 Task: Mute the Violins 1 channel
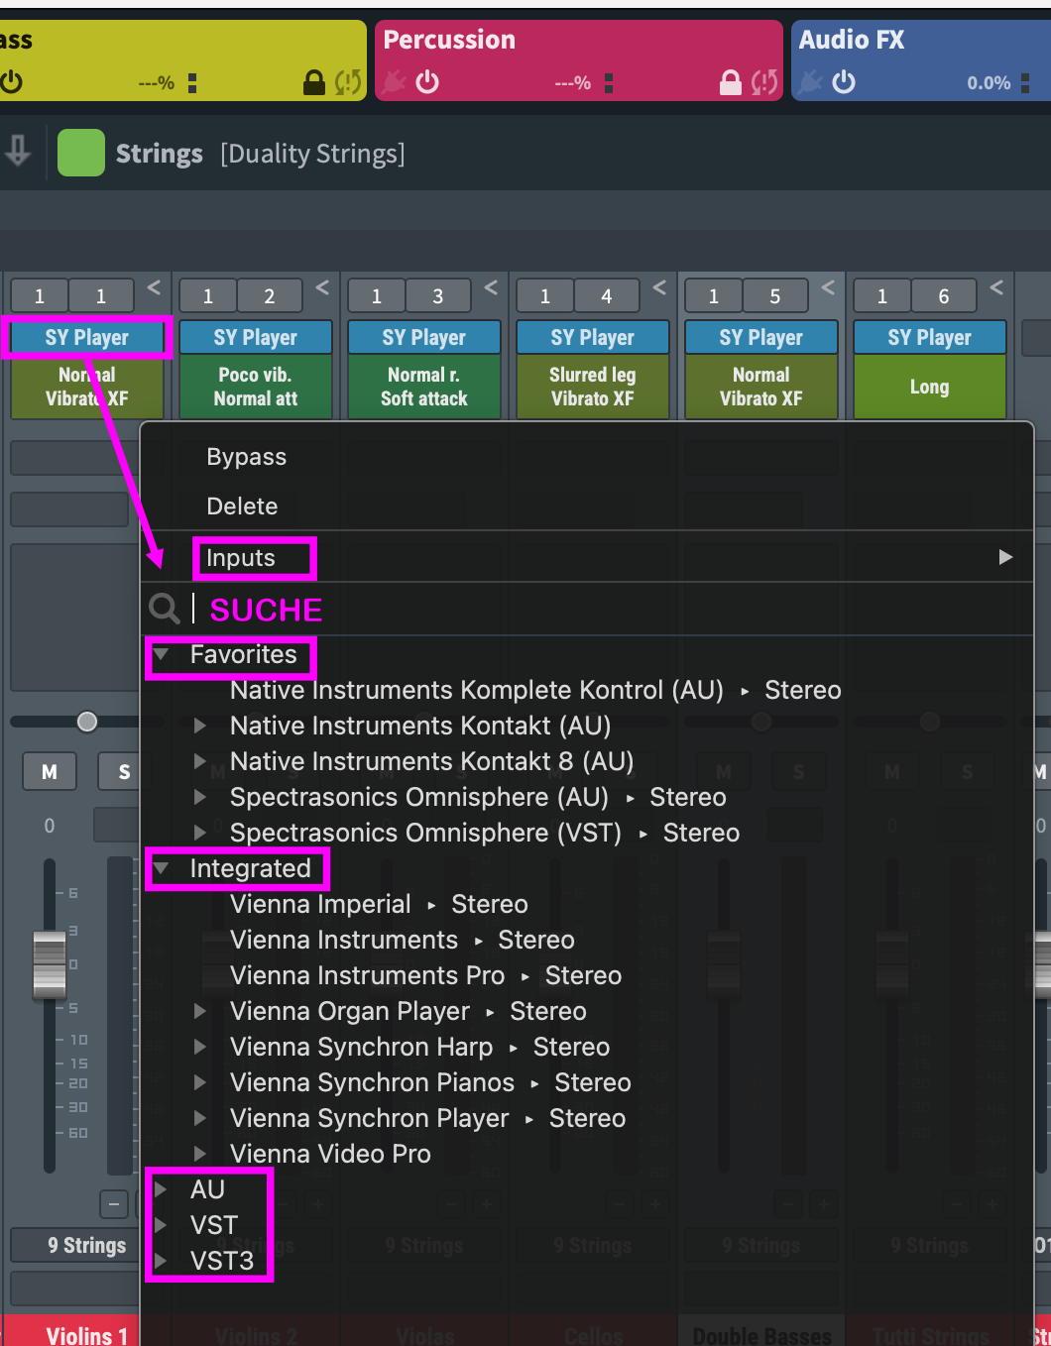point(50,772)
